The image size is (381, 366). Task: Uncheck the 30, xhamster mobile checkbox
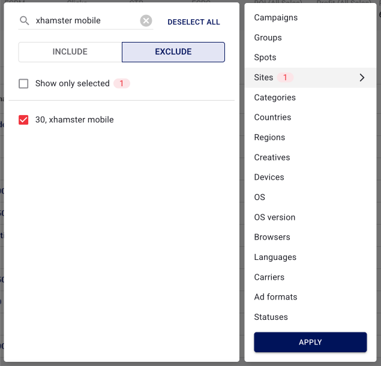point(24,120)
